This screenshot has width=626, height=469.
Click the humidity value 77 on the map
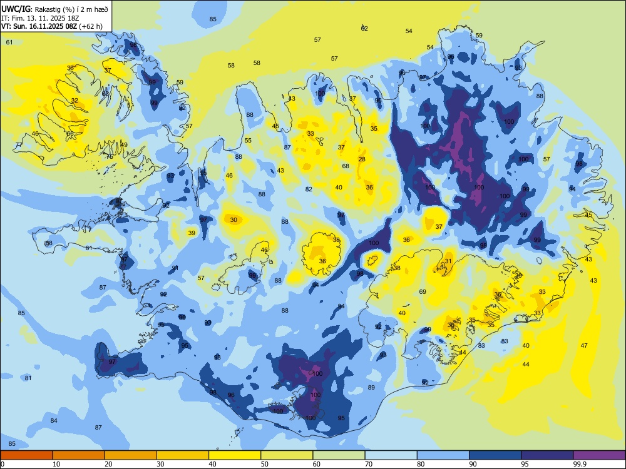[x=19, y=145]
